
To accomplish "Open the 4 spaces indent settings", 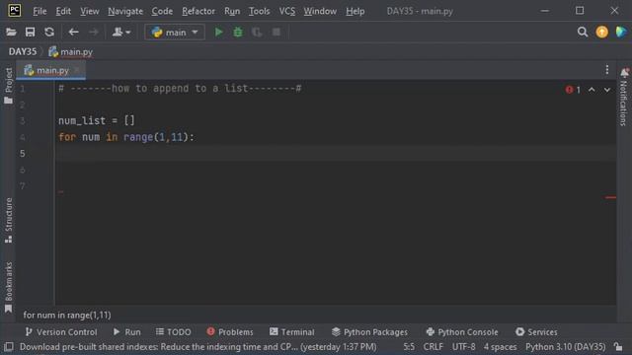I will 500,347.
